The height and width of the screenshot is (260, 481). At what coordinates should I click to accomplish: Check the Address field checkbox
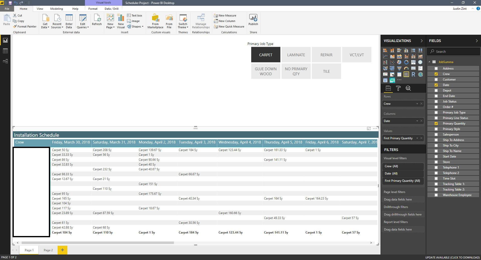[x=436, y=68]
